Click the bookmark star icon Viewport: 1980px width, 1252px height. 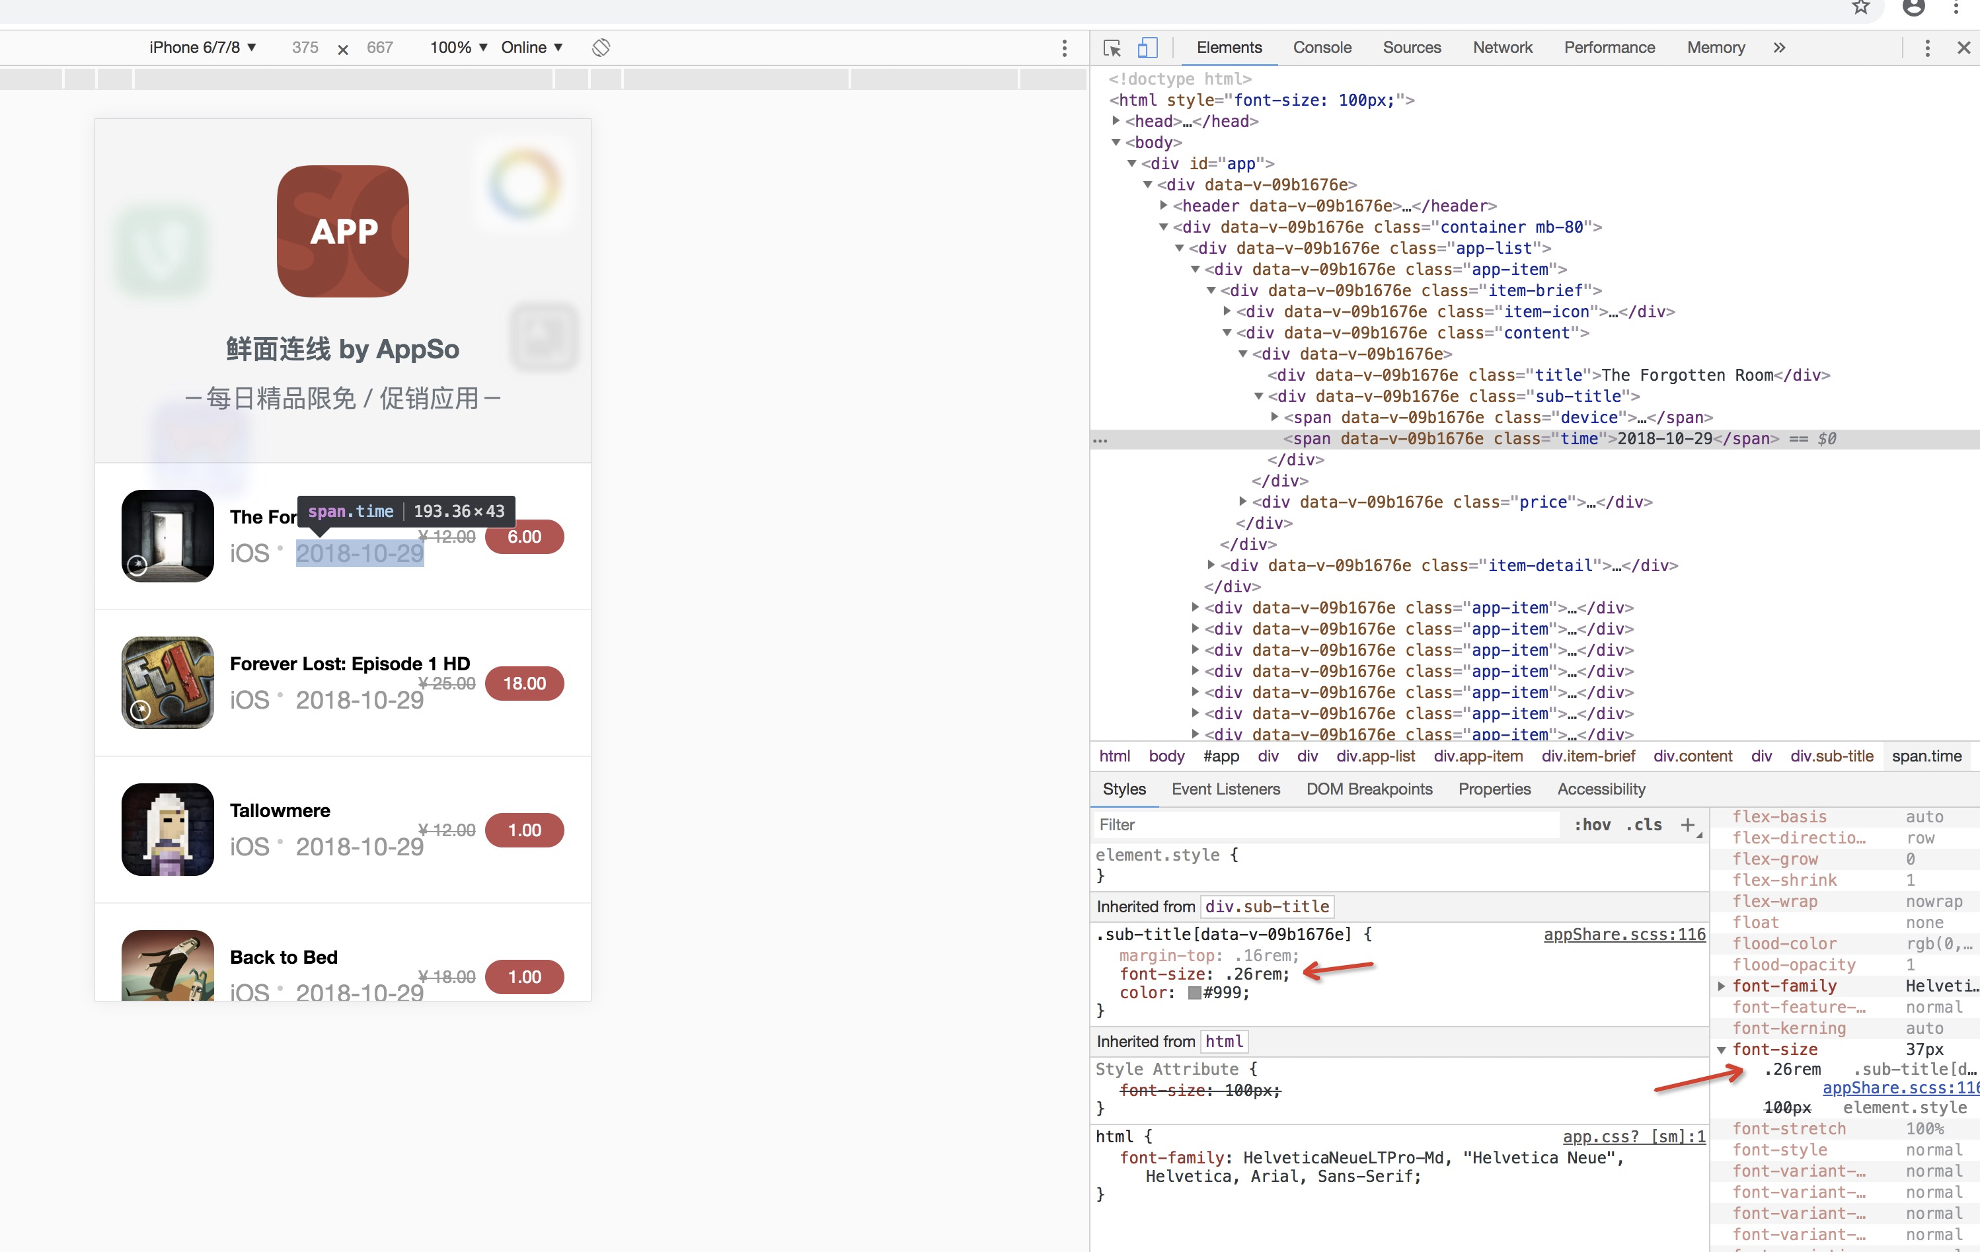click(1861, 8)
